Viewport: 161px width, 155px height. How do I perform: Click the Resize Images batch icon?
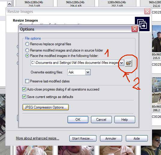(142, 24)
